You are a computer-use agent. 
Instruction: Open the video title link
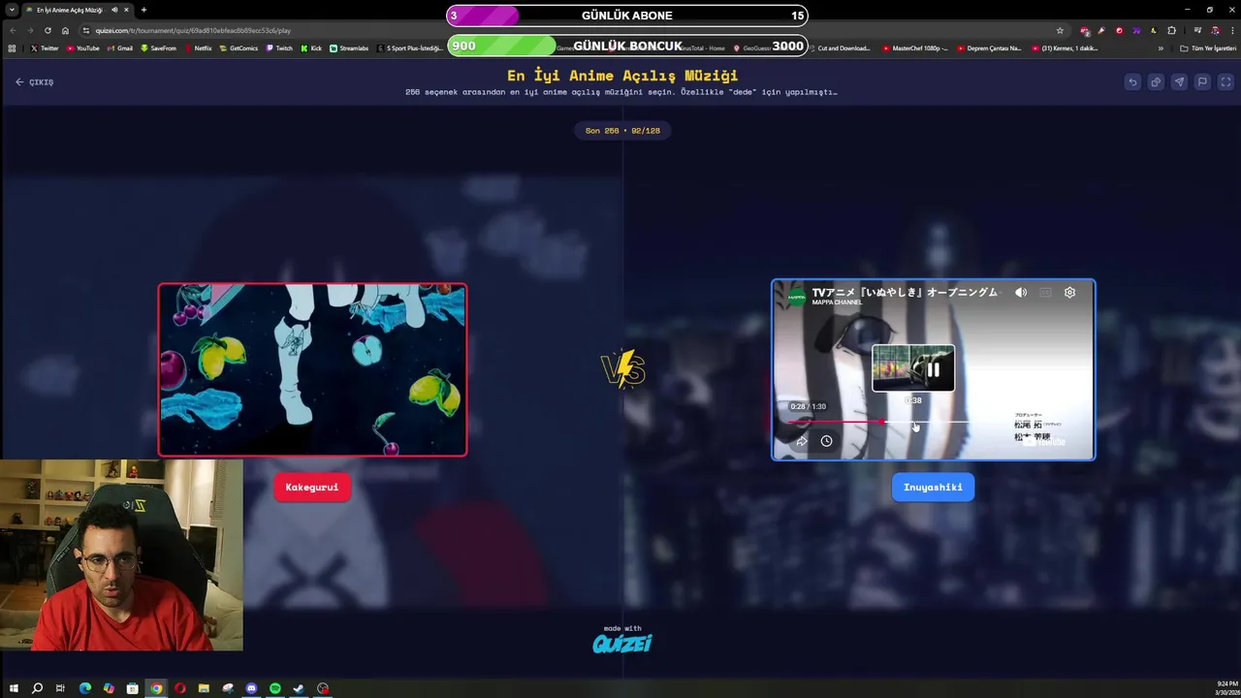click(x=905, y=292)
